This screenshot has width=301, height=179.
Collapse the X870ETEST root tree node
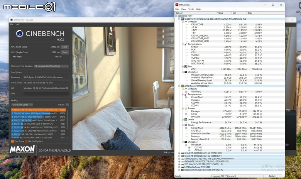click(x=176, y=16)
